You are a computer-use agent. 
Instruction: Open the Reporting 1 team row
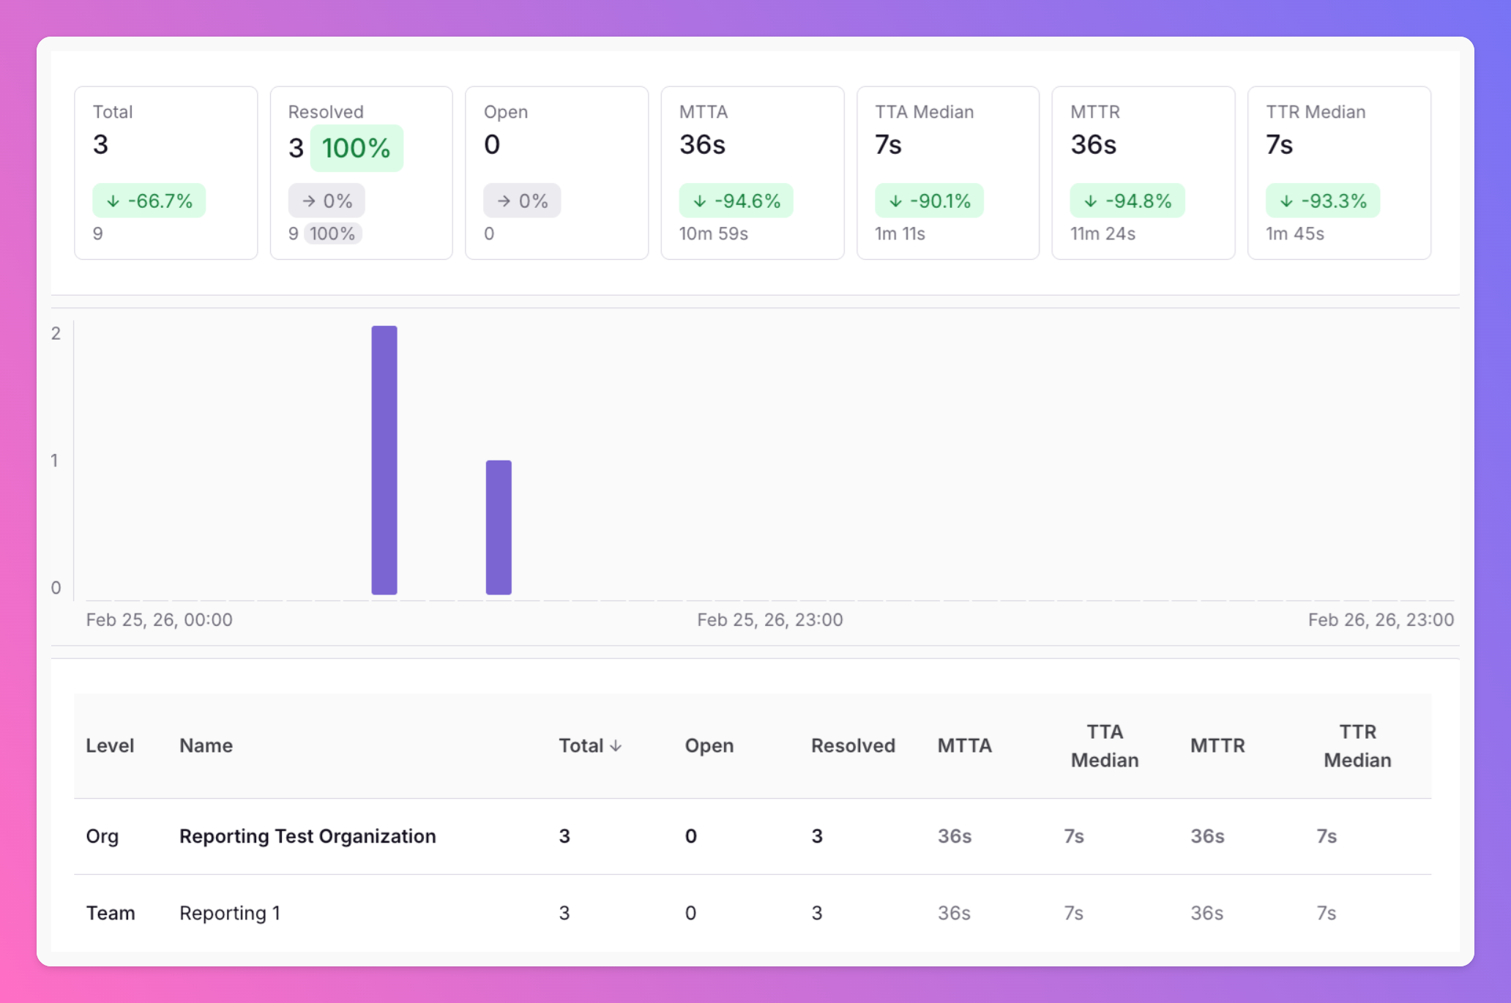click(230, 913)
